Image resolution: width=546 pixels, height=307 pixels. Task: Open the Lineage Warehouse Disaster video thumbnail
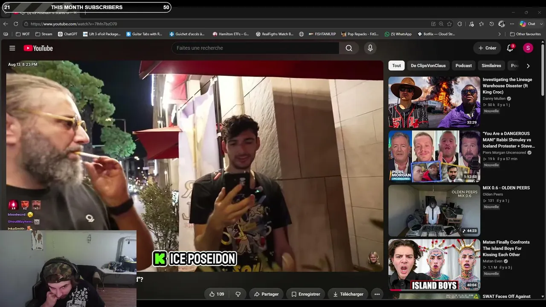pyautogui.click(x=434, y=102)
